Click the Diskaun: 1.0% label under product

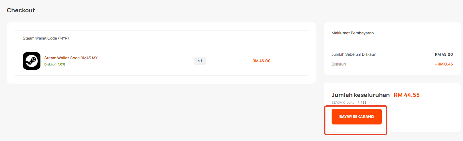coord(54,65)
